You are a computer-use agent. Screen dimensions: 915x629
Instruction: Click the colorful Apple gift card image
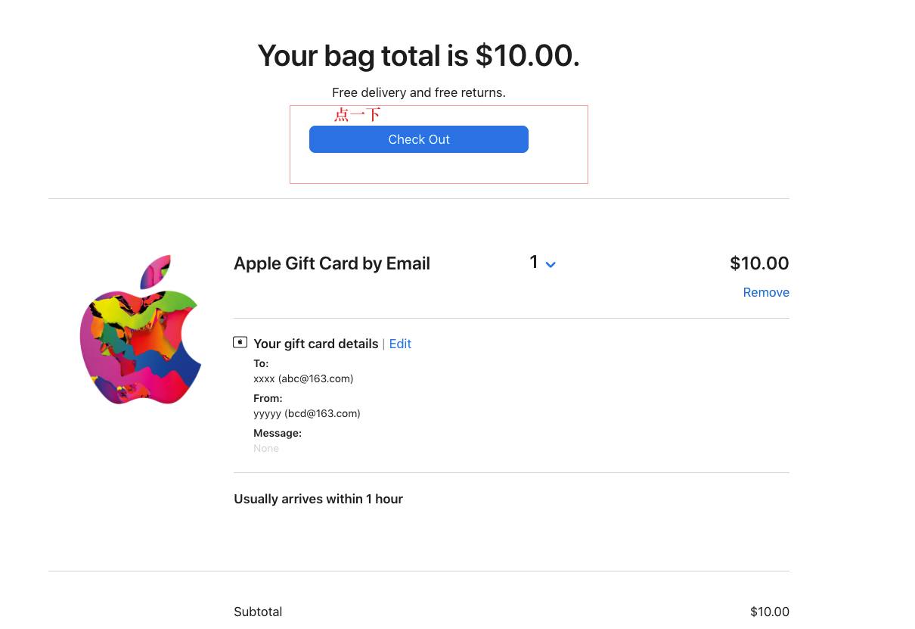[141, 330]
